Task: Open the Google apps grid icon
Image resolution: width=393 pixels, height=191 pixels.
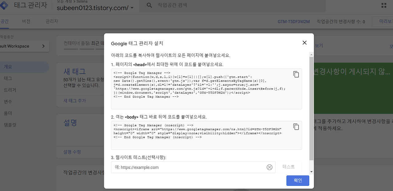Action: (384, 5)
